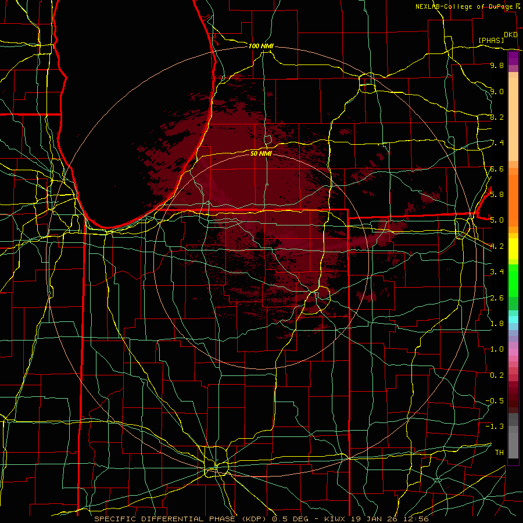
Task: Click the 9.0 scale value
Action: pos(497,91)
